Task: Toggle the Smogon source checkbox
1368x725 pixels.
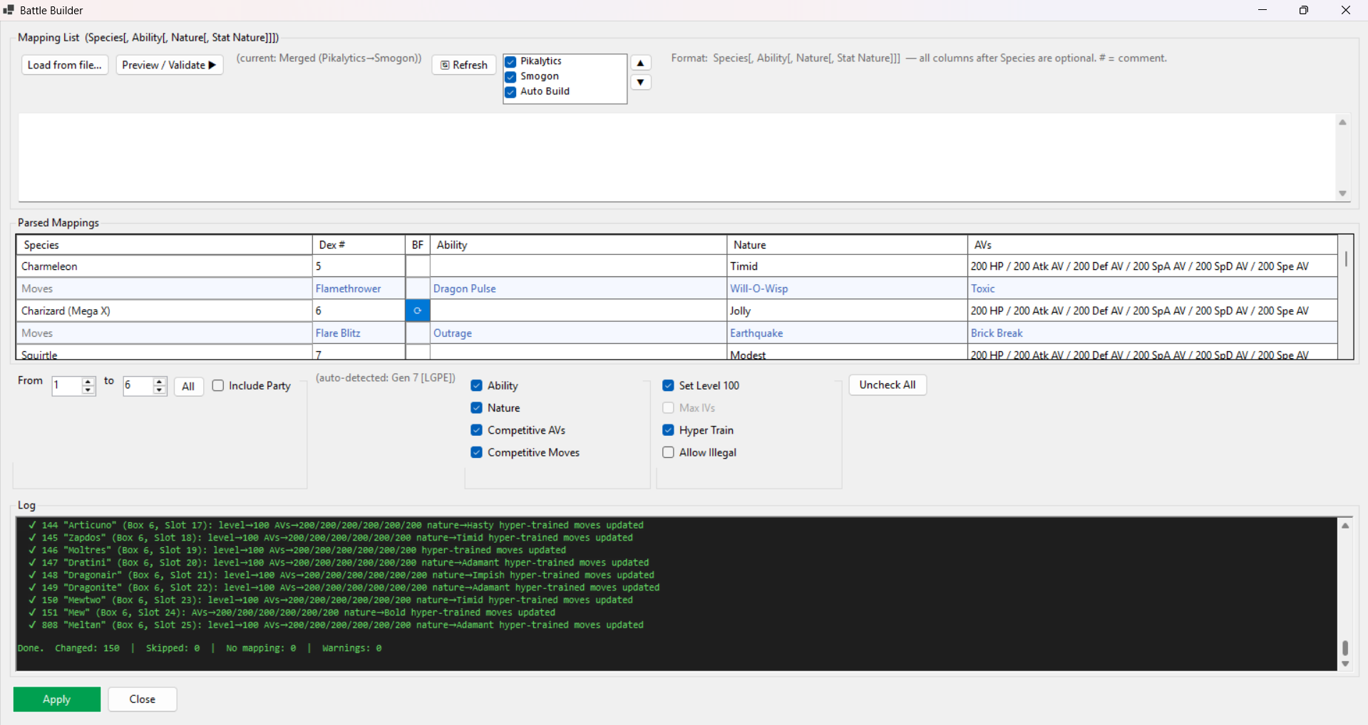Action: [x=510, y=77]
